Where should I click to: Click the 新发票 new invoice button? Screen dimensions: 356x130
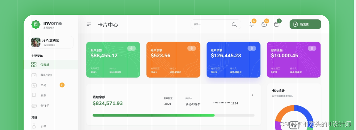[305, 24]
